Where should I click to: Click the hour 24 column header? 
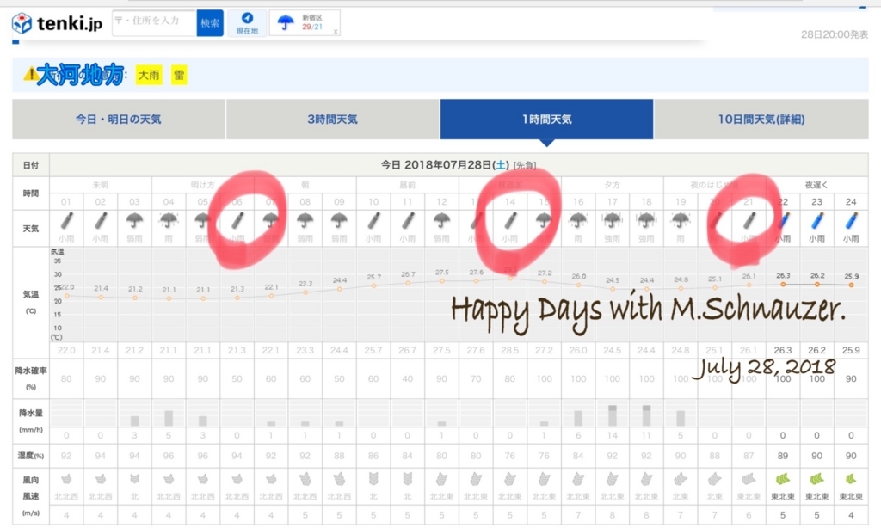(x=851, y=201)
